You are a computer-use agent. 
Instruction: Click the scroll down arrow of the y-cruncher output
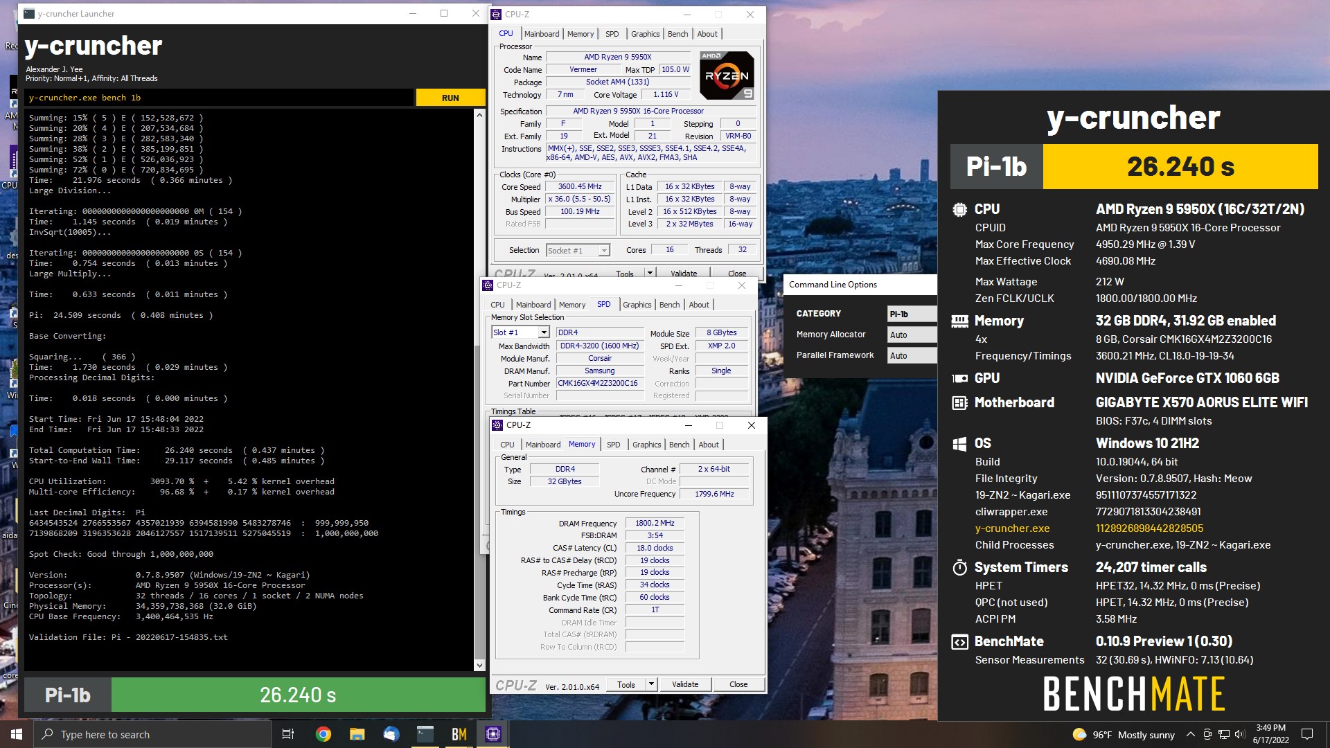(479, 666)
